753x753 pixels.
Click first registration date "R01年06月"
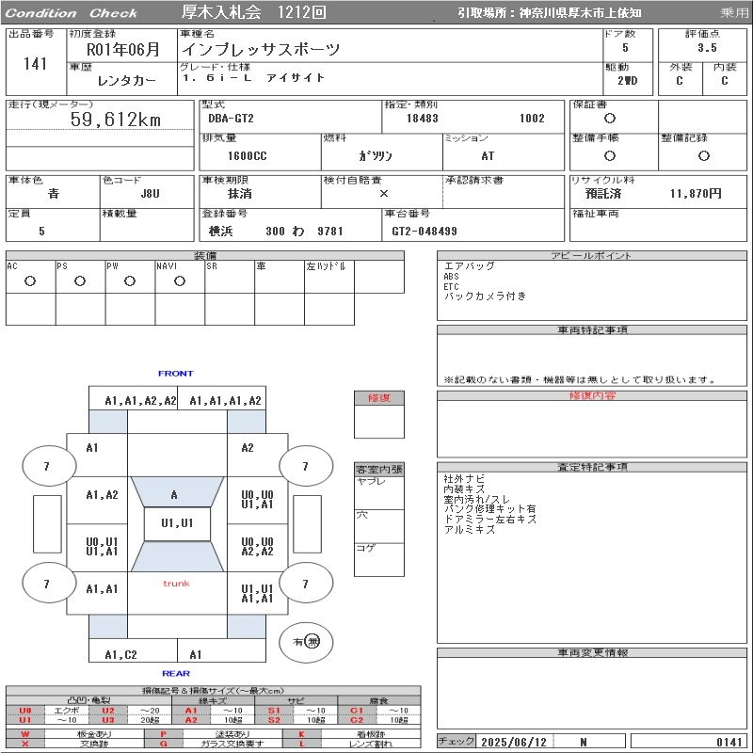(123, 50)
